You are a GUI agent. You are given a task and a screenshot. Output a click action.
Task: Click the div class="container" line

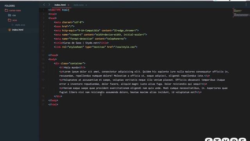click(70, 63)
